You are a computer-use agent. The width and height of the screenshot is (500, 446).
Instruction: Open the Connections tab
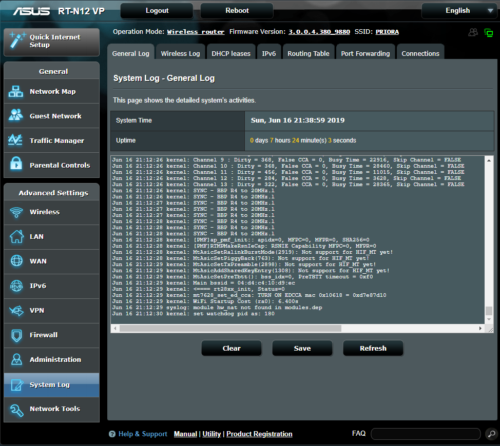(x=420, y=52)
